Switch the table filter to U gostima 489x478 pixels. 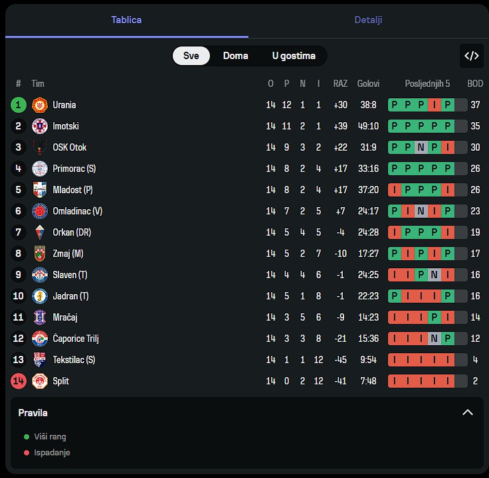click(x=294, y=56)
